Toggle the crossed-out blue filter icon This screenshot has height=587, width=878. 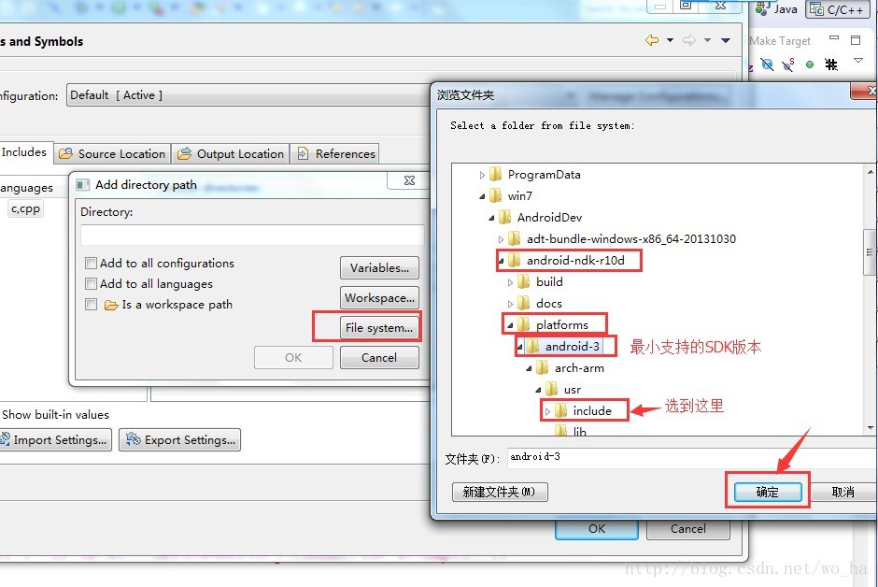767,65
